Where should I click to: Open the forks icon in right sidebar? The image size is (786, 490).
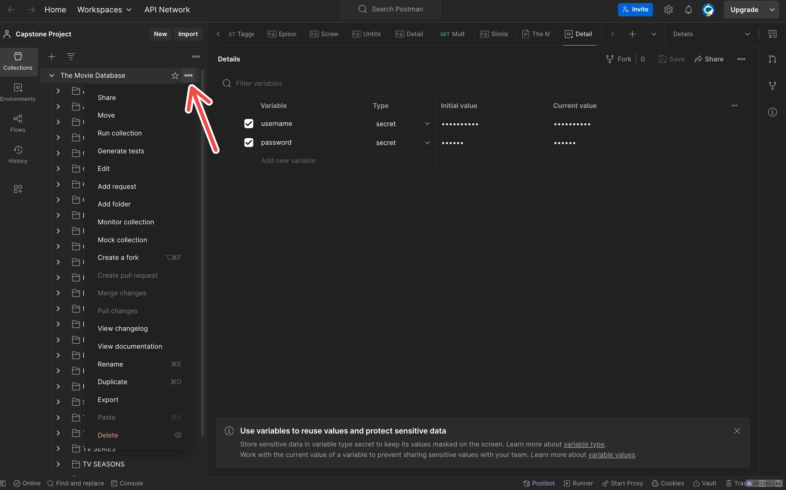point(772,85)
